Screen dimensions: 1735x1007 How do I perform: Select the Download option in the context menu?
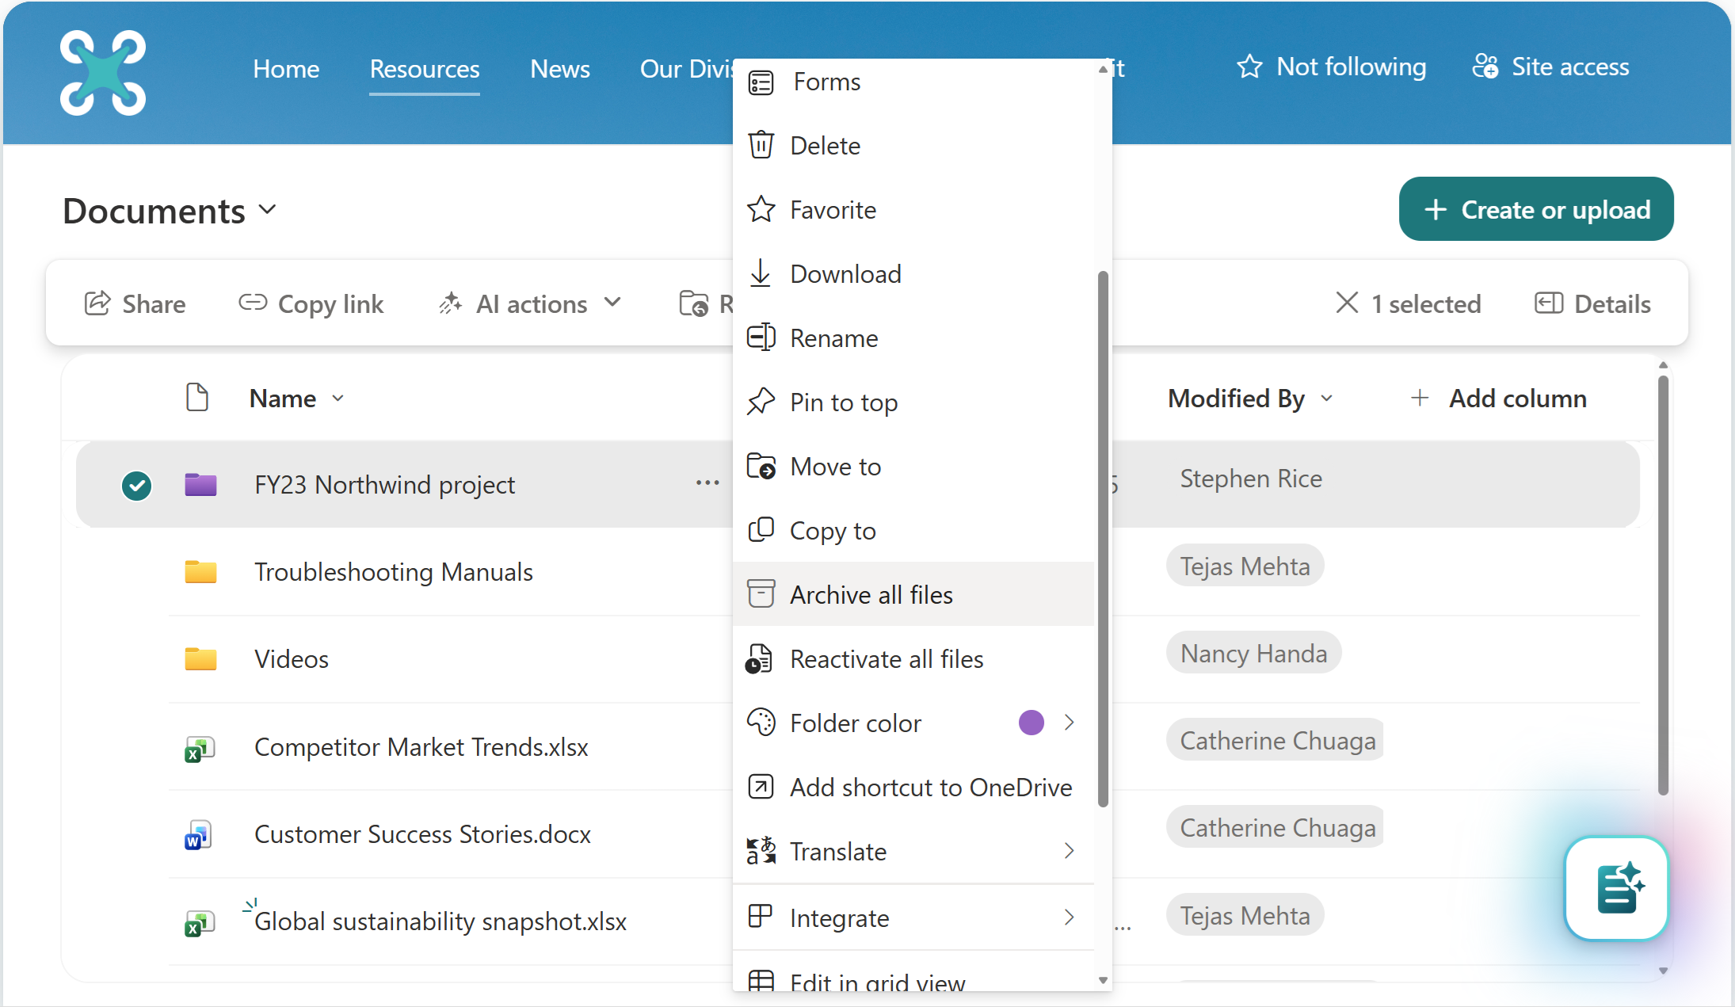click(x=845, y=273)
